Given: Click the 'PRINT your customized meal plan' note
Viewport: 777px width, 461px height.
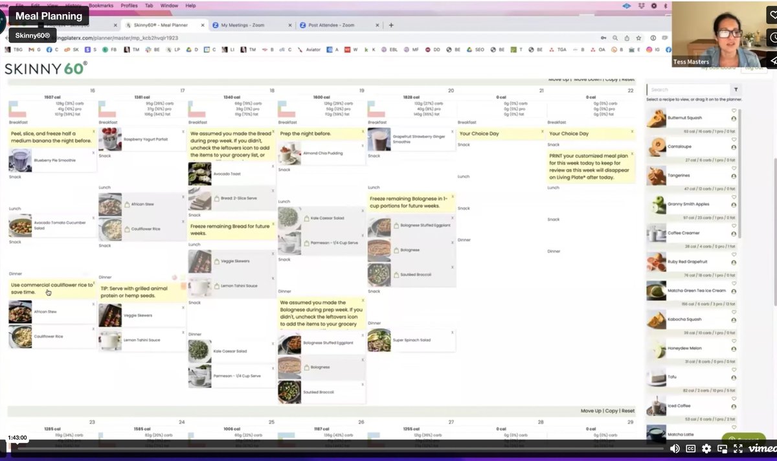Looking at the screenshot, I should [591, 166].
